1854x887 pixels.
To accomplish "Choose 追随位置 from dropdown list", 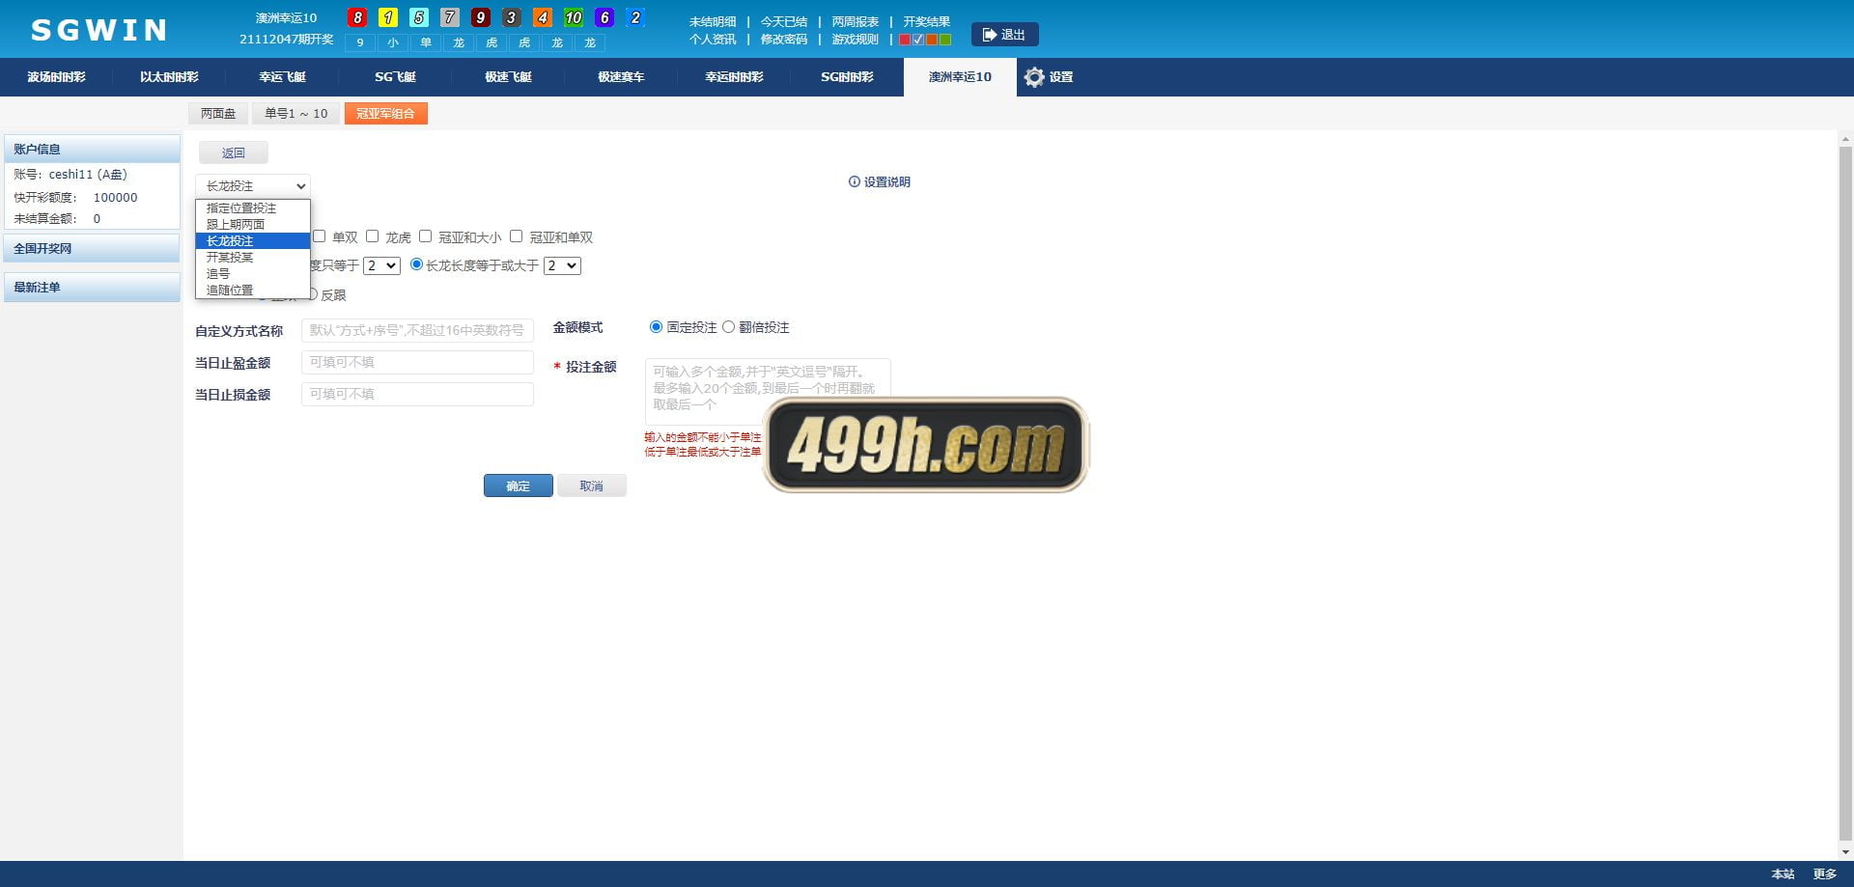I will click(x=253, y=291).
